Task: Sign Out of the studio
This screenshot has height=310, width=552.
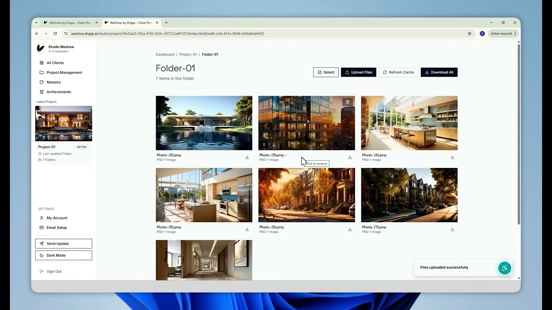Action: pyautogui.click(x=53, y=271)
